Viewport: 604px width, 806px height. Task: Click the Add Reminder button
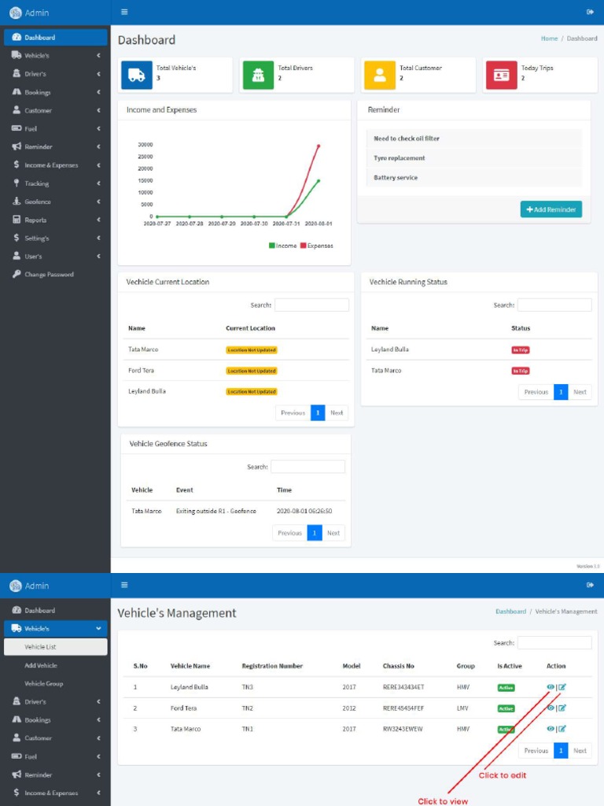point(551,209)
